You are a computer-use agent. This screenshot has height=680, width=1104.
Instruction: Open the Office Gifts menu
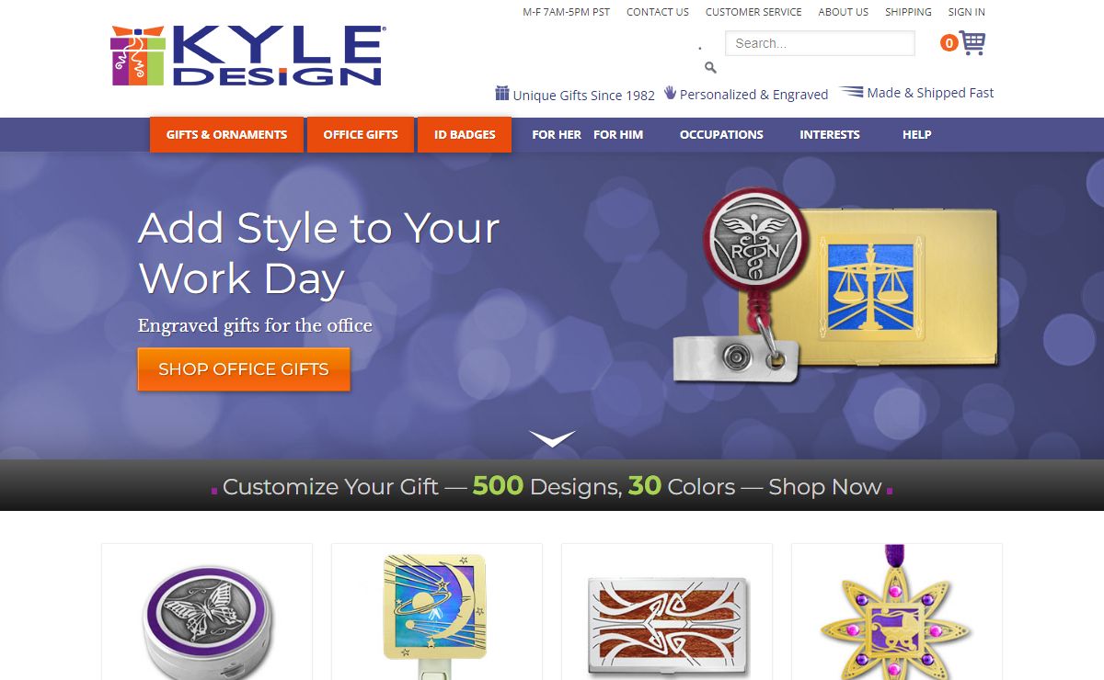[361, 134]
